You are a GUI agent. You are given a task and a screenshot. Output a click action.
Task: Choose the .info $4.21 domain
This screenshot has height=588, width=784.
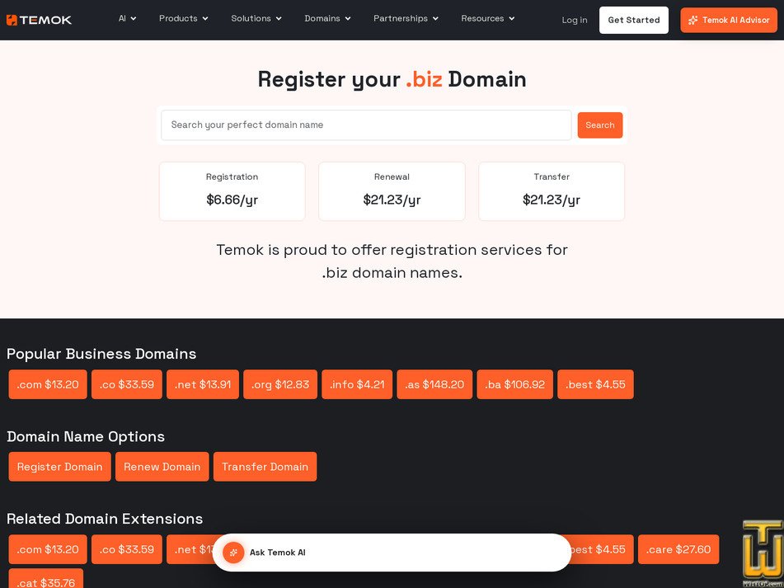357,384
